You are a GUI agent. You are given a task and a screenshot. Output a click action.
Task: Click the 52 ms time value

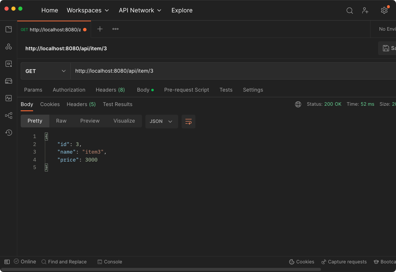coord(367,104)
